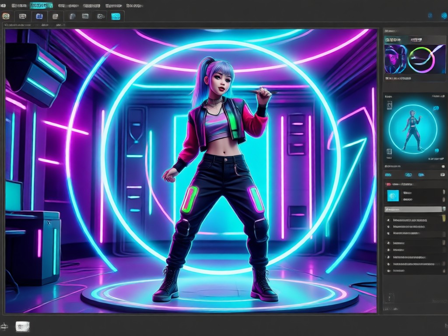Click the striped orange-green round toolbar icon
The width and height of the screenshot is (448, 336).
pos(6,16)
